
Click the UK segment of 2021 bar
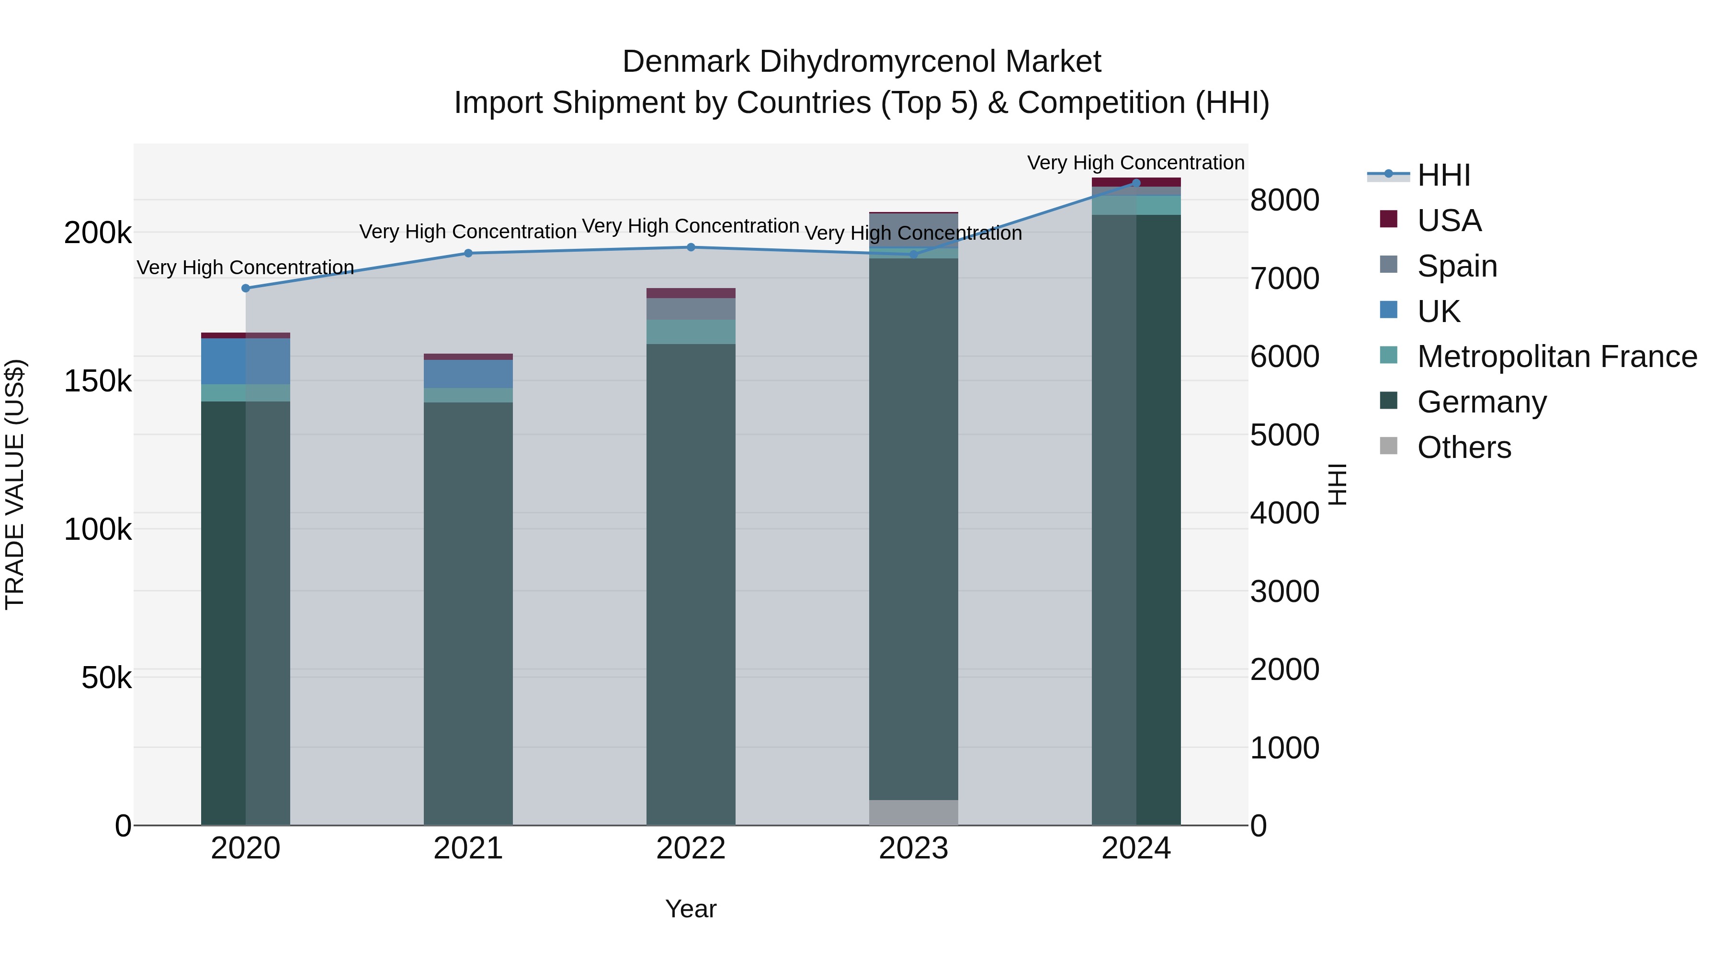pyautogui.click(x=468, y=375)
